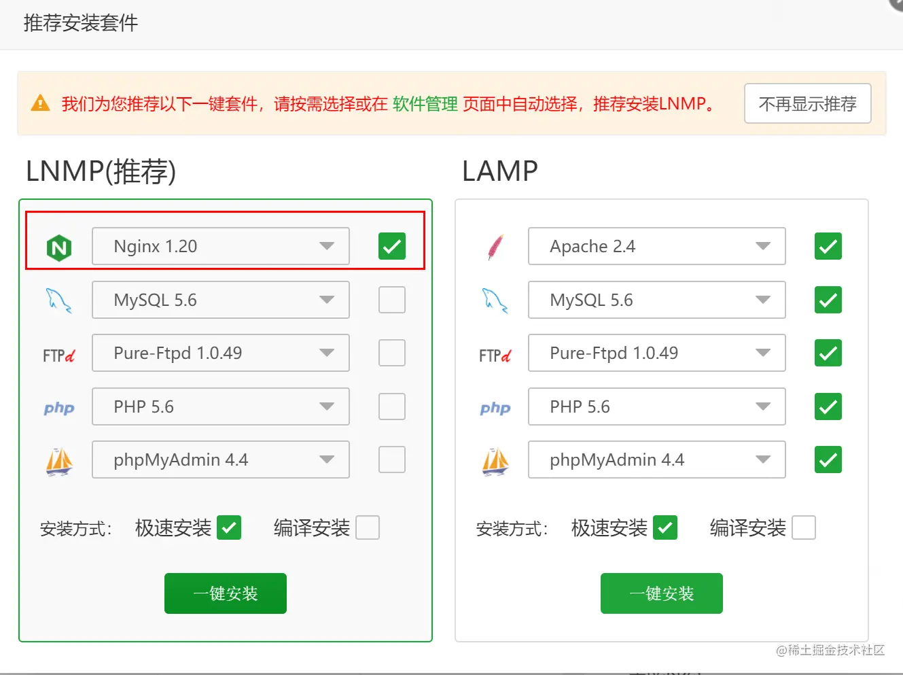Uncheck the Pure-Ftpd checkbox in LAMP
This screenshot has width=903, height=675.
tap(828, 353)
